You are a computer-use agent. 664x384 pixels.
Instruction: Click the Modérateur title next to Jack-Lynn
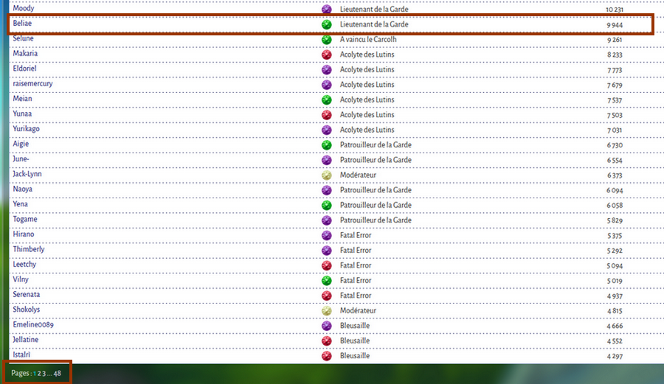tap(358, 175)
